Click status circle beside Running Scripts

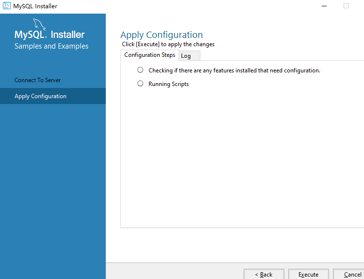[x=140, y=84]
